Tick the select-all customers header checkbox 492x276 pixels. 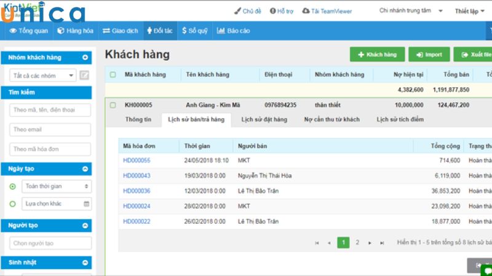click(113, 74)
